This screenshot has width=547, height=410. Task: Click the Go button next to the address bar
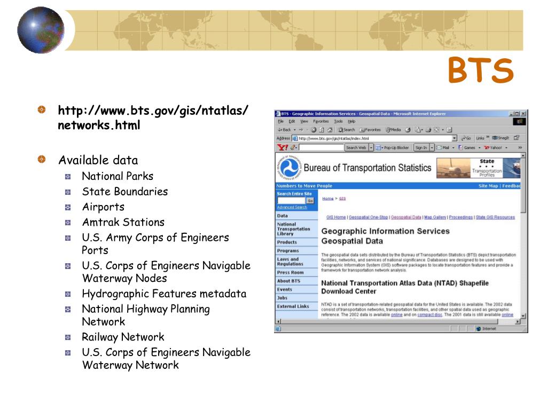click(466, 138)
